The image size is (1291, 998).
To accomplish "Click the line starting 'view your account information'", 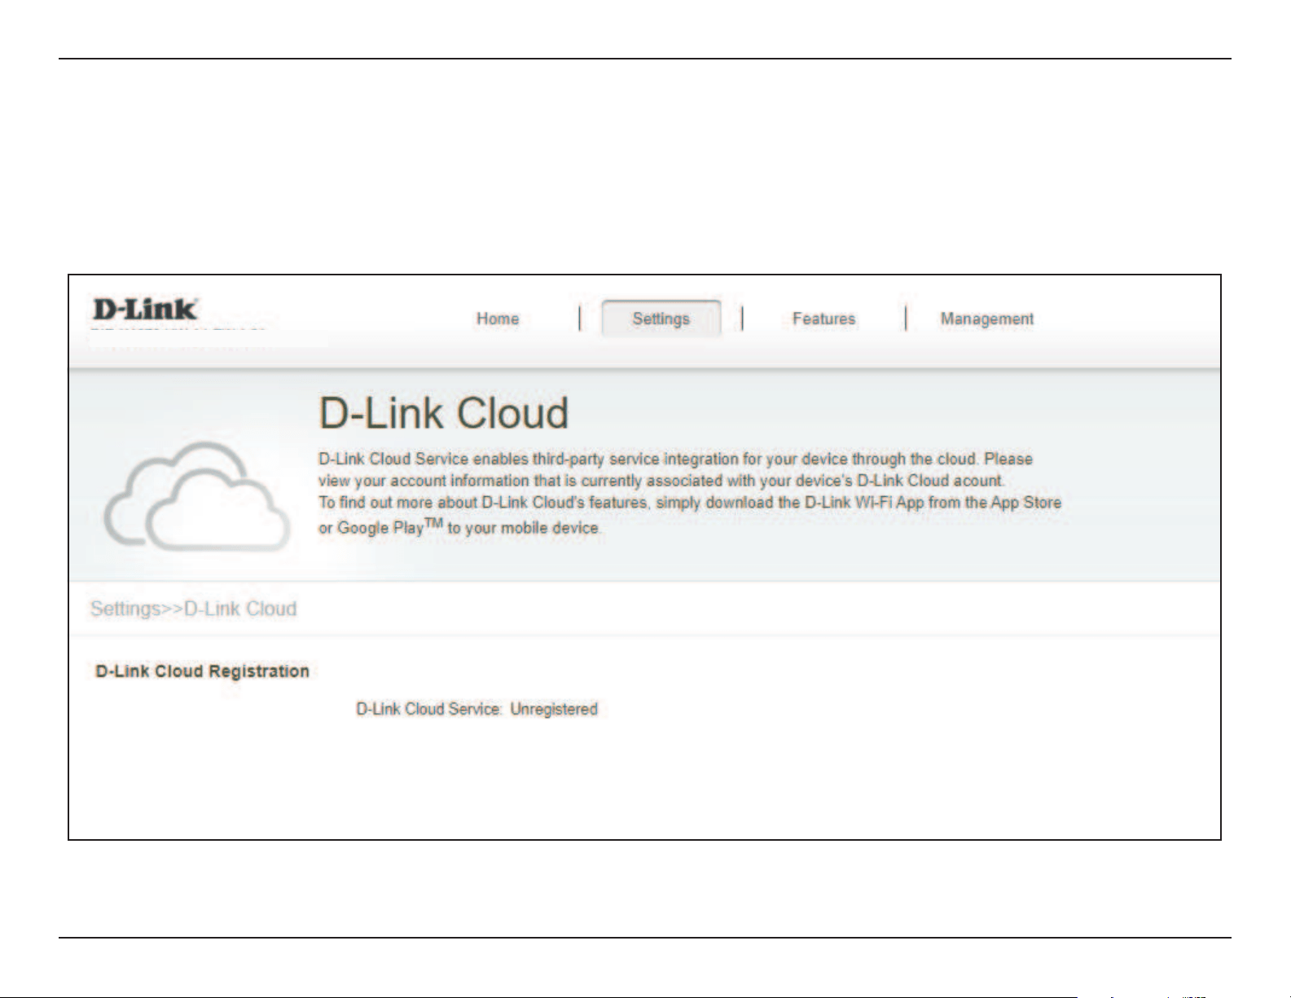I will [661, 481].
